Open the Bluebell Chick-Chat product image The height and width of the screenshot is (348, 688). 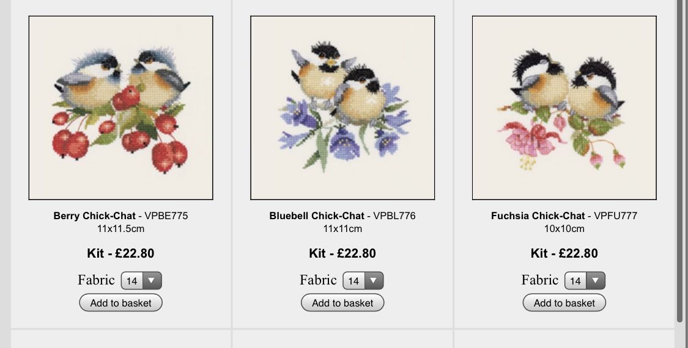click(342, 108)
